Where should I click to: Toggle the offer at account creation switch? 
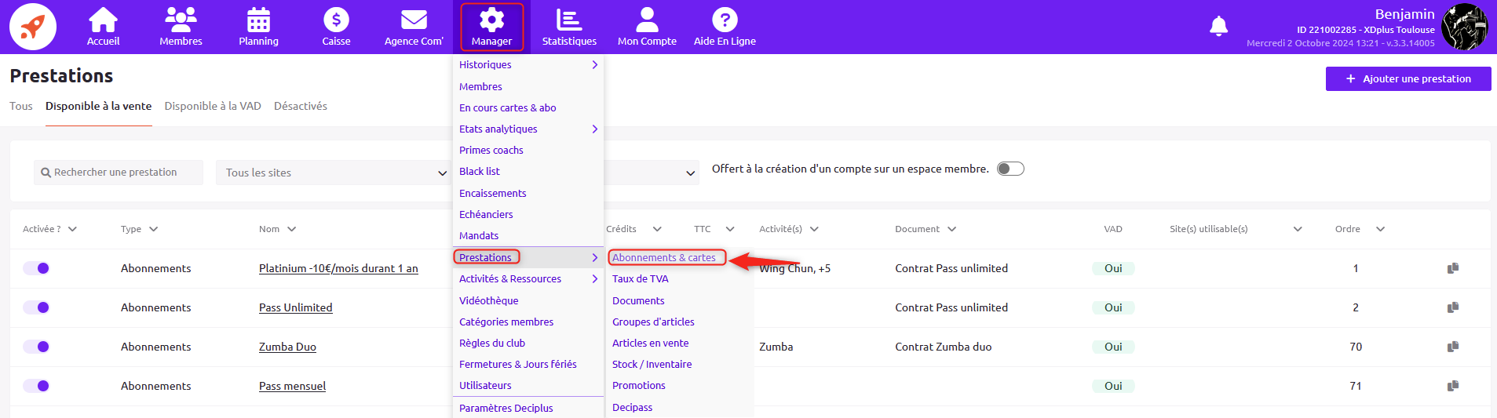(1010, 169)
